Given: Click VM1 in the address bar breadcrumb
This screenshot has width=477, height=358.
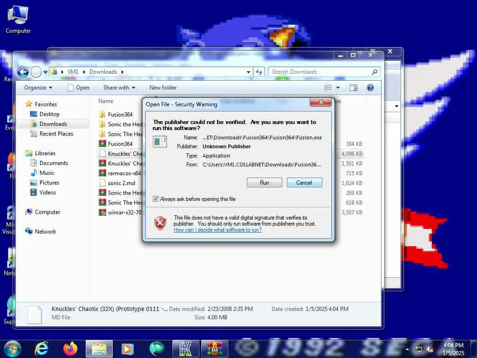Looking at the screenshot, I should 73,72.
